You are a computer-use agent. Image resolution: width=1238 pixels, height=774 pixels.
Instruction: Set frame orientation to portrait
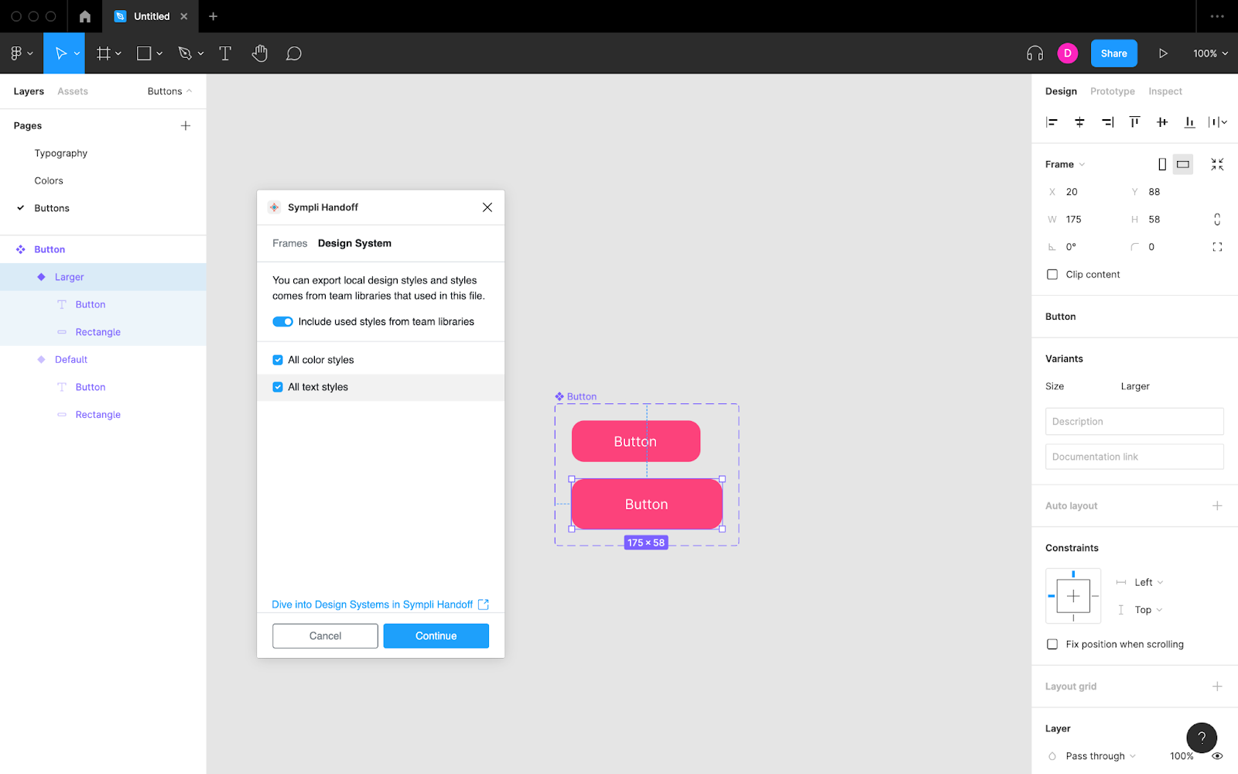point(1161,164)
